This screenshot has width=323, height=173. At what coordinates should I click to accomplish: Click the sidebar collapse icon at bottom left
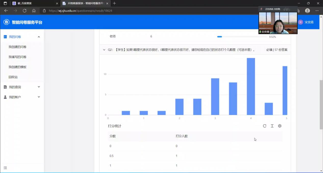(x=5, y=168)
